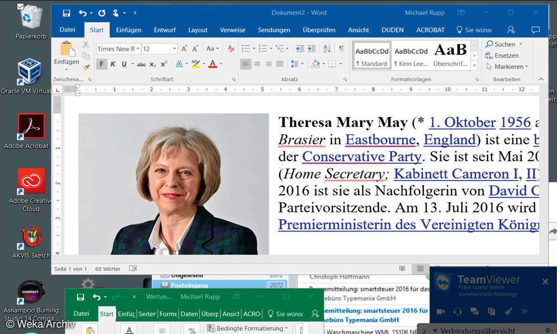The width and height of the screenshot is (557, 334).
Task: Copy selection in Zwischenablage group
Action: tap(85, 56)
